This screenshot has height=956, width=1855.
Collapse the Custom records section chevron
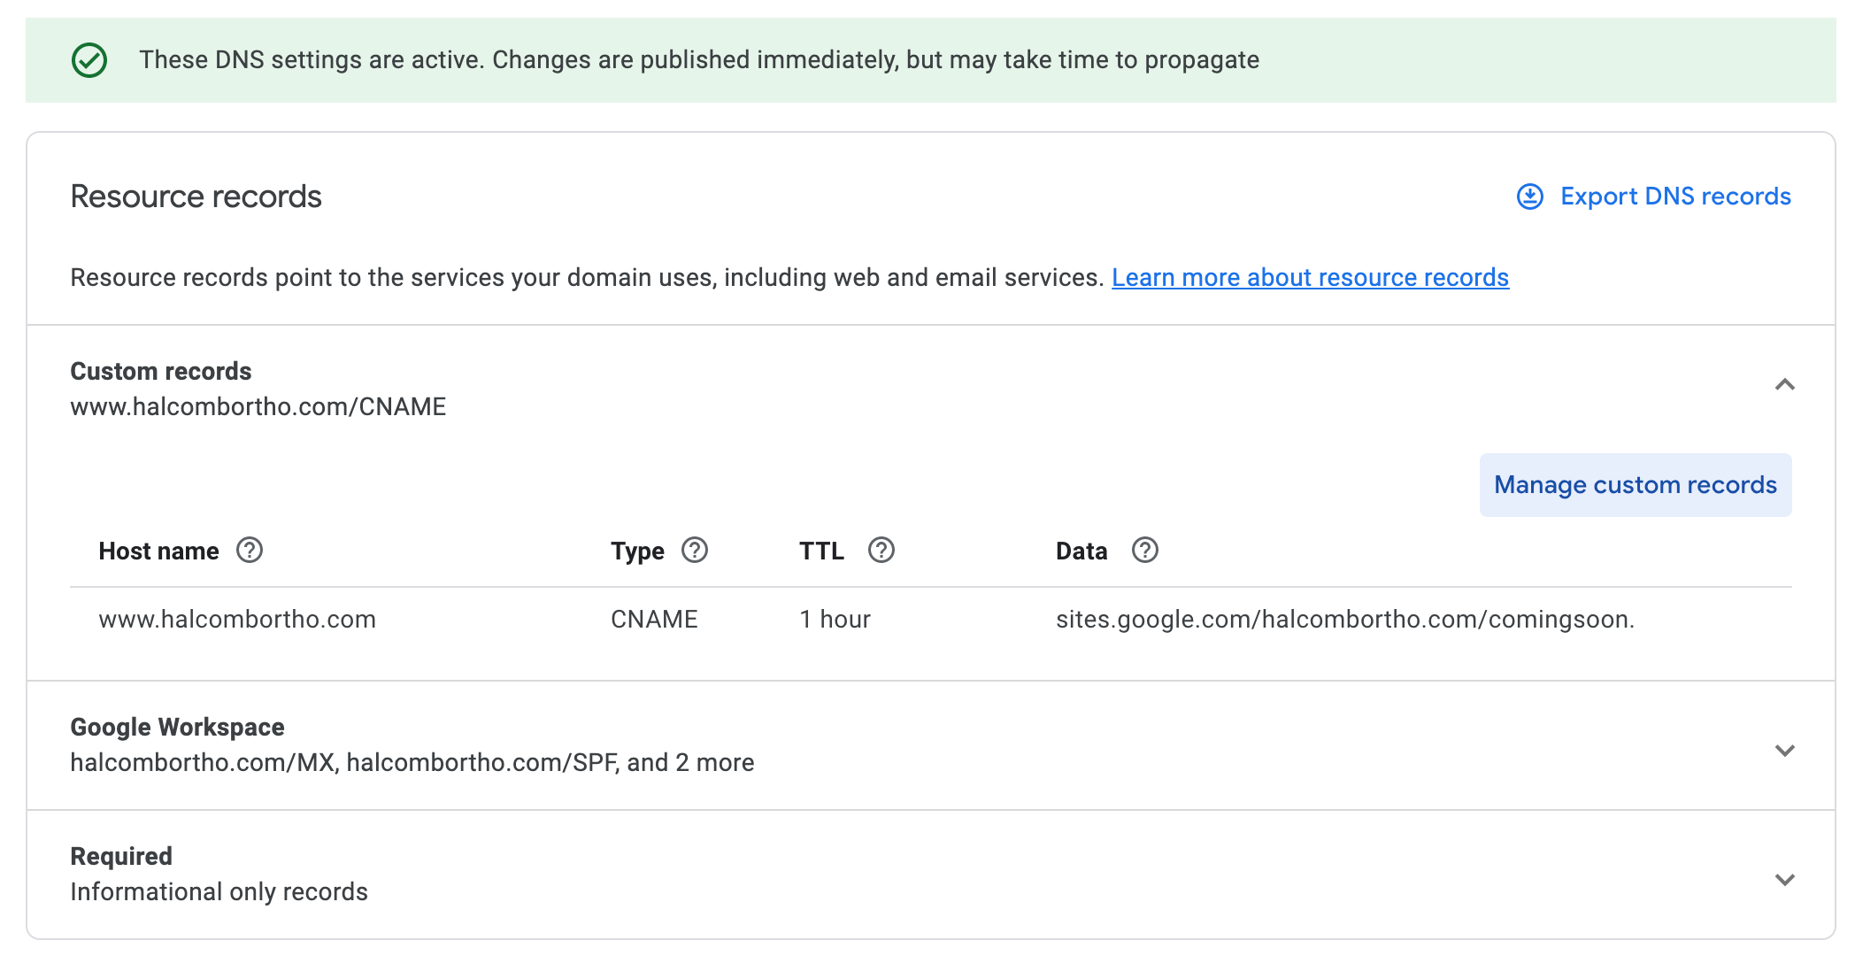(1784, 385)
